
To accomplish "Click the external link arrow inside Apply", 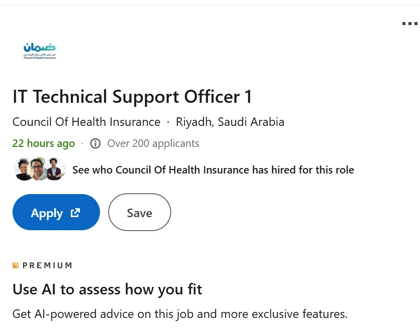I will point(75,213).
